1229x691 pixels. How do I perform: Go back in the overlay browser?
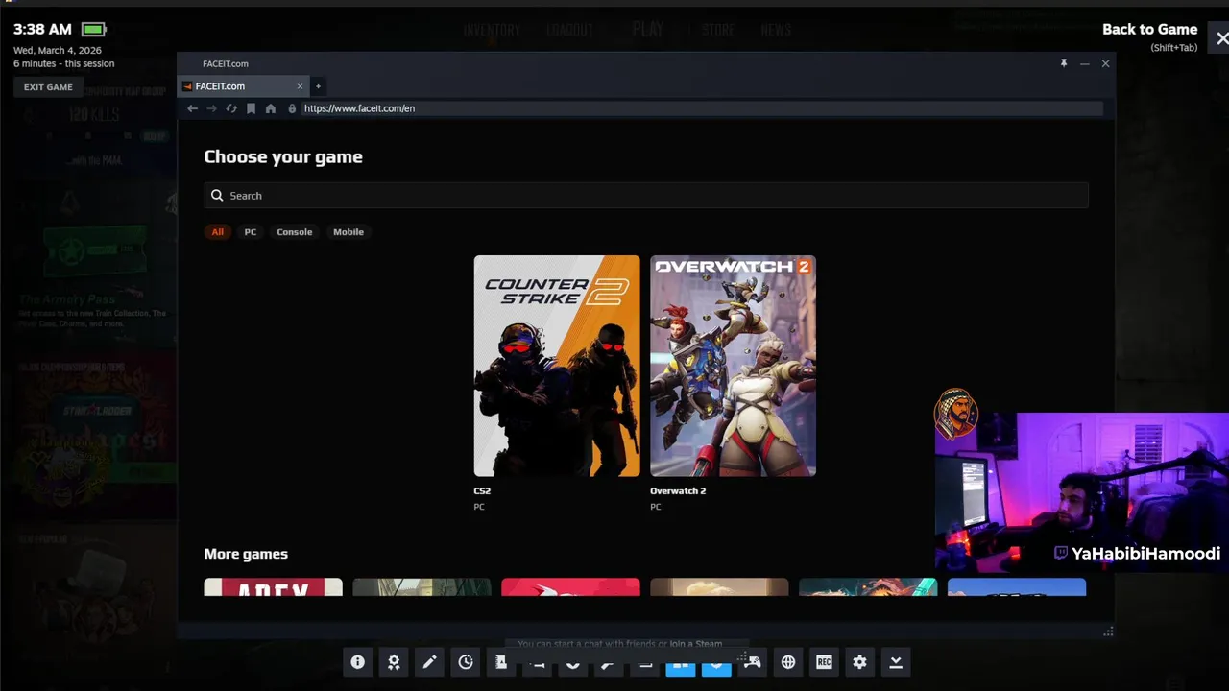point(192,108)
